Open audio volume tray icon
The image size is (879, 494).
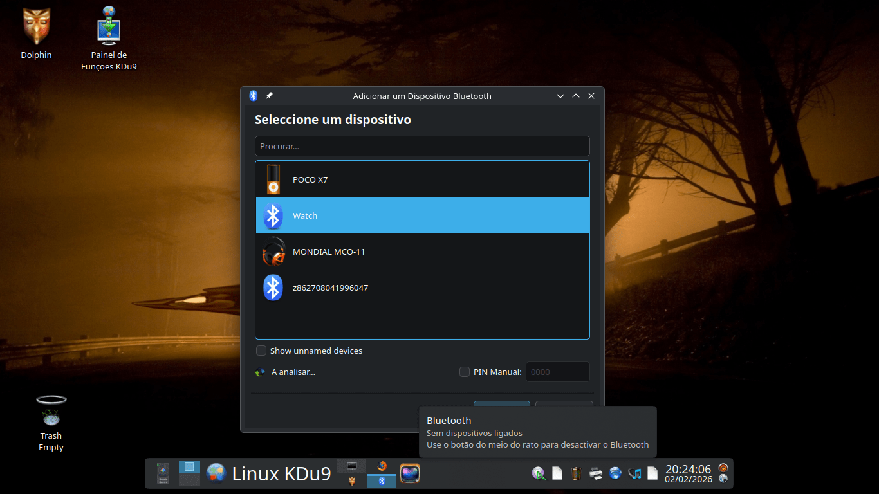point(634,473)
